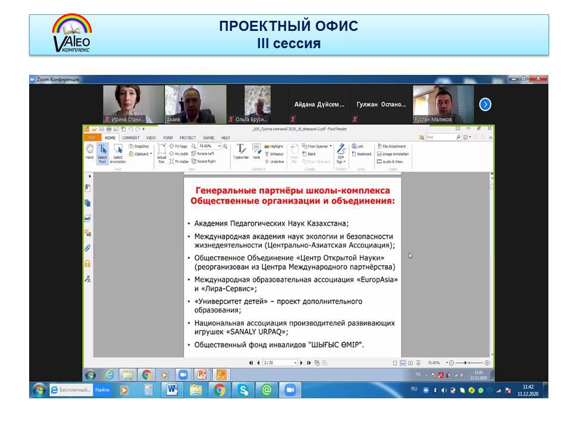Click the Найти button in the taskbar
The width and height of the screenshot is (571, 428).
tap(102, 390)
